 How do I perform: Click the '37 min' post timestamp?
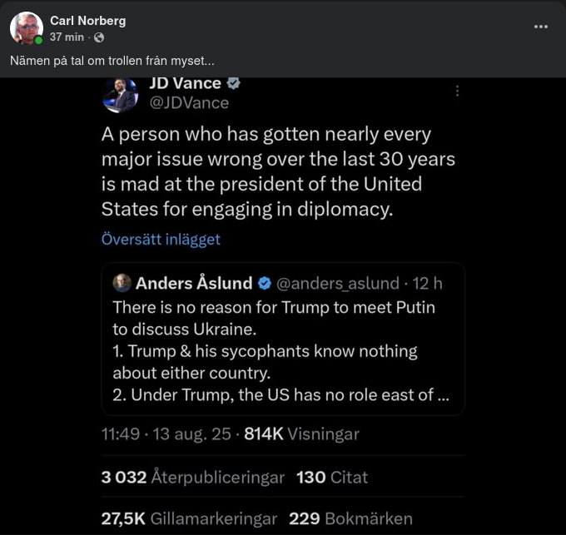[67, 37]
